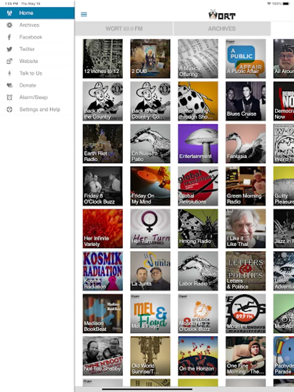The height and width of the screenshot is (392, 294).
Task: Open Earth Riot Radio tile
Action: pos(103,143)
